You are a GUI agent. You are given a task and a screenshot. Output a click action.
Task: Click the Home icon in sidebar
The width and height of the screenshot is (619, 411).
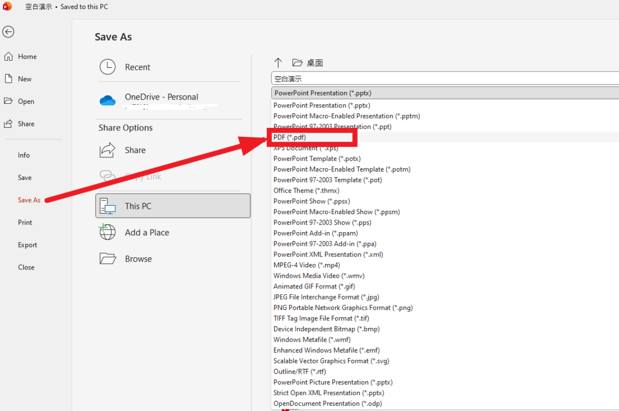(x=8, y=56)
